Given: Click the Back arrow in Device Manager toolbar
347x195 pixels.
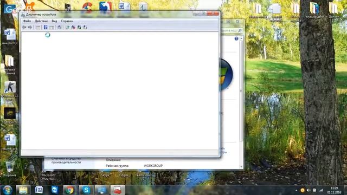Looking at the screenshot, I should click(24, 27).
